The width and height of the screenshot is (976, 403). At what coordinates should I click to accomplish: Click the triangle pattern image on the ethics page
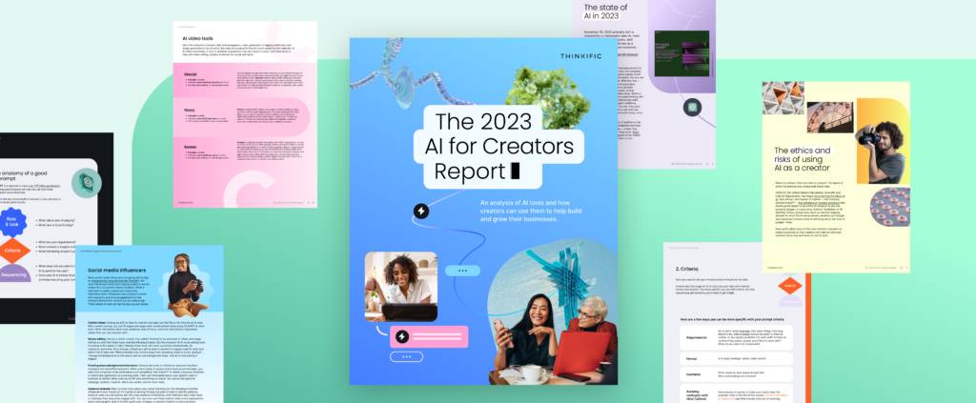tap(783, 98)
